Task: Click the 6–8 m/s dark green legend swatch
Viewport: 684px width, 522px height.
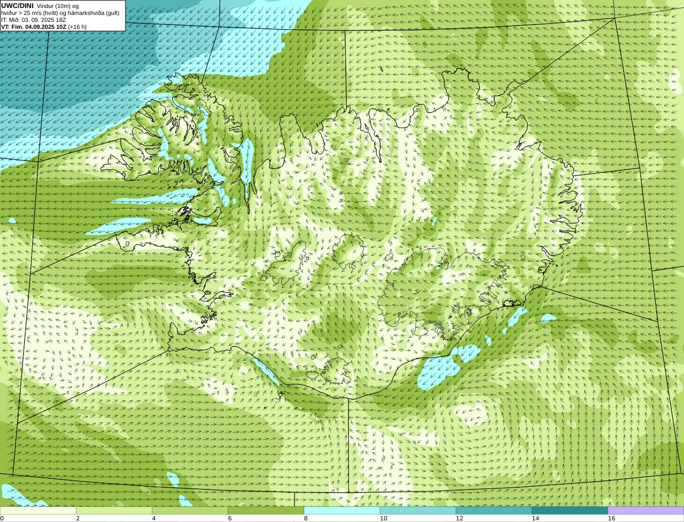Action: coord(266,510)
